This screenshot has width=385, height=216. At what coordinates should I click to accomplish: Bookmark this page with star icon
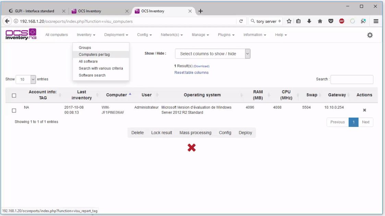tap(289, 21)
